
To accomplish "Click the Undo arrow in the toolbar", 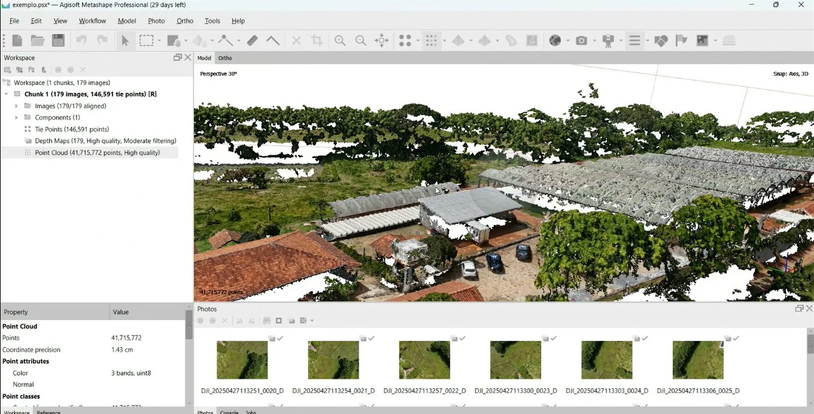I will pyautogui.click(x=81, y=40).
